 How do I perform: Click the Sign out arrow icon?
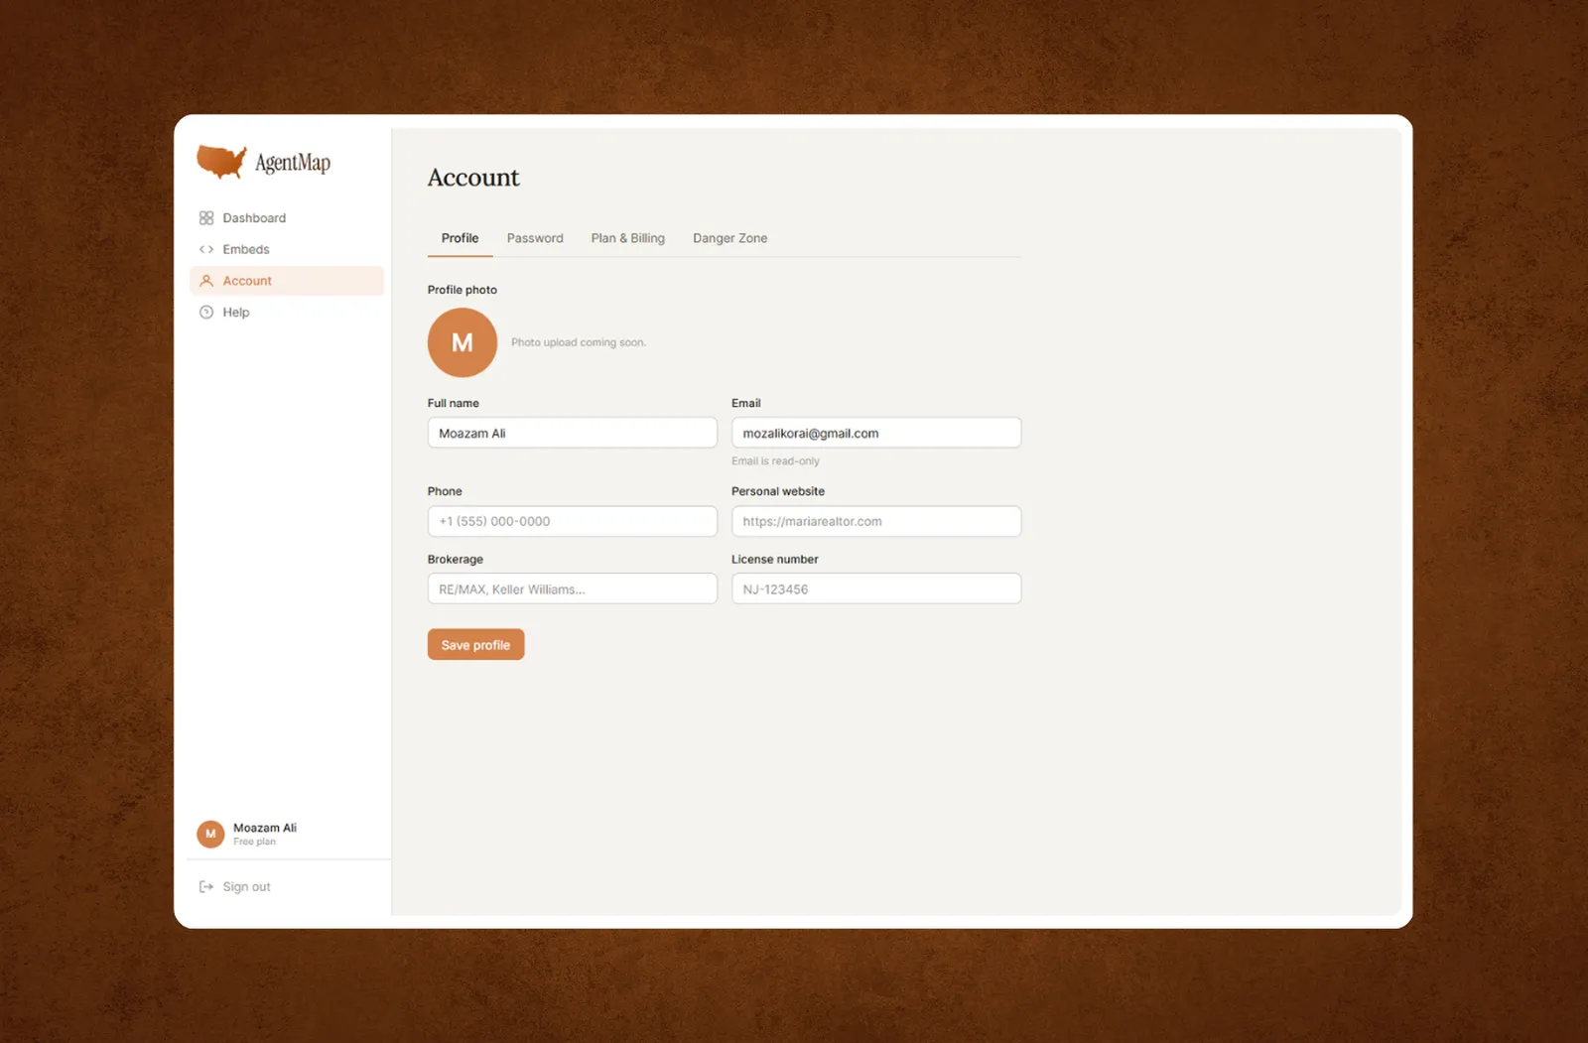point(206,886)
